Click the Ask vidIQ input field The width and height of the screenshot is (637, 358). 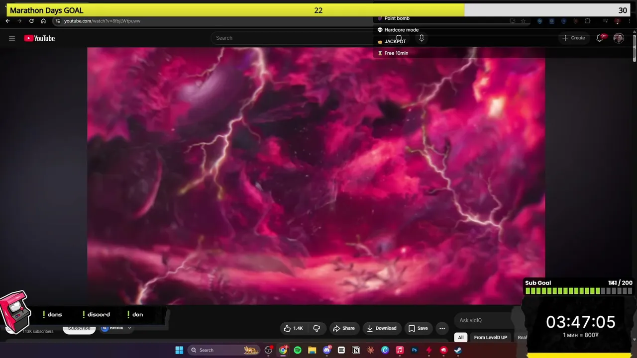pos(488,320)
